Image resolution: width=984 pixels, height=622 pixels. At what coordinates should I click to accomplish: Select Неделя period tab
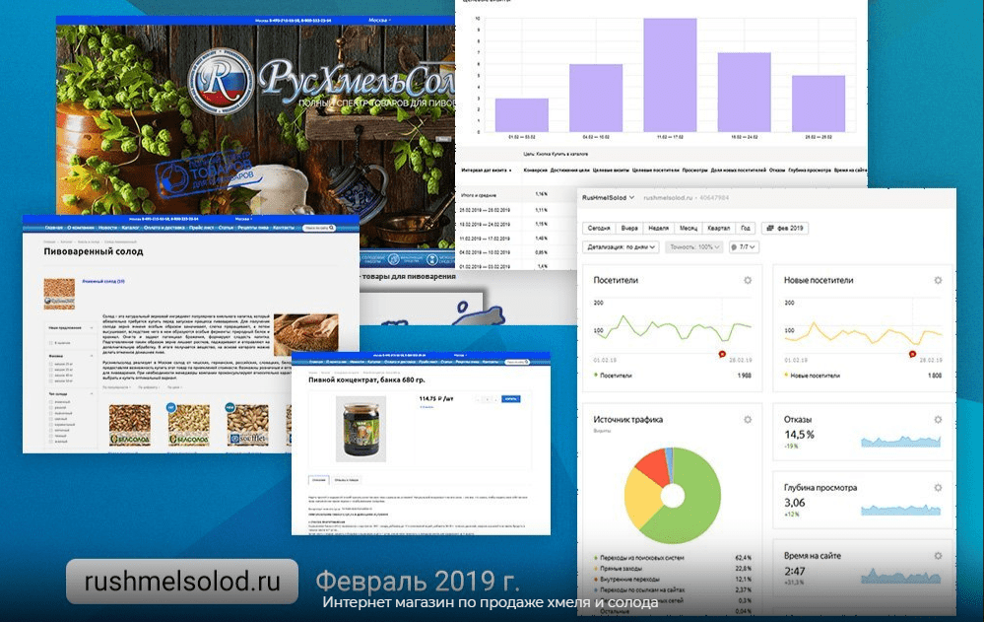coord(658,228)
